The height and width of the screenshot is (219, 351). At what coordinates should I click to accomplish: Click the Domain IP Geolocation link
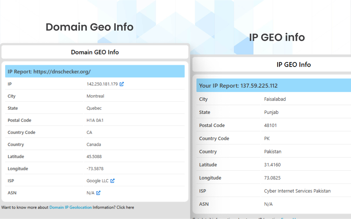click(x=70, y=207)
